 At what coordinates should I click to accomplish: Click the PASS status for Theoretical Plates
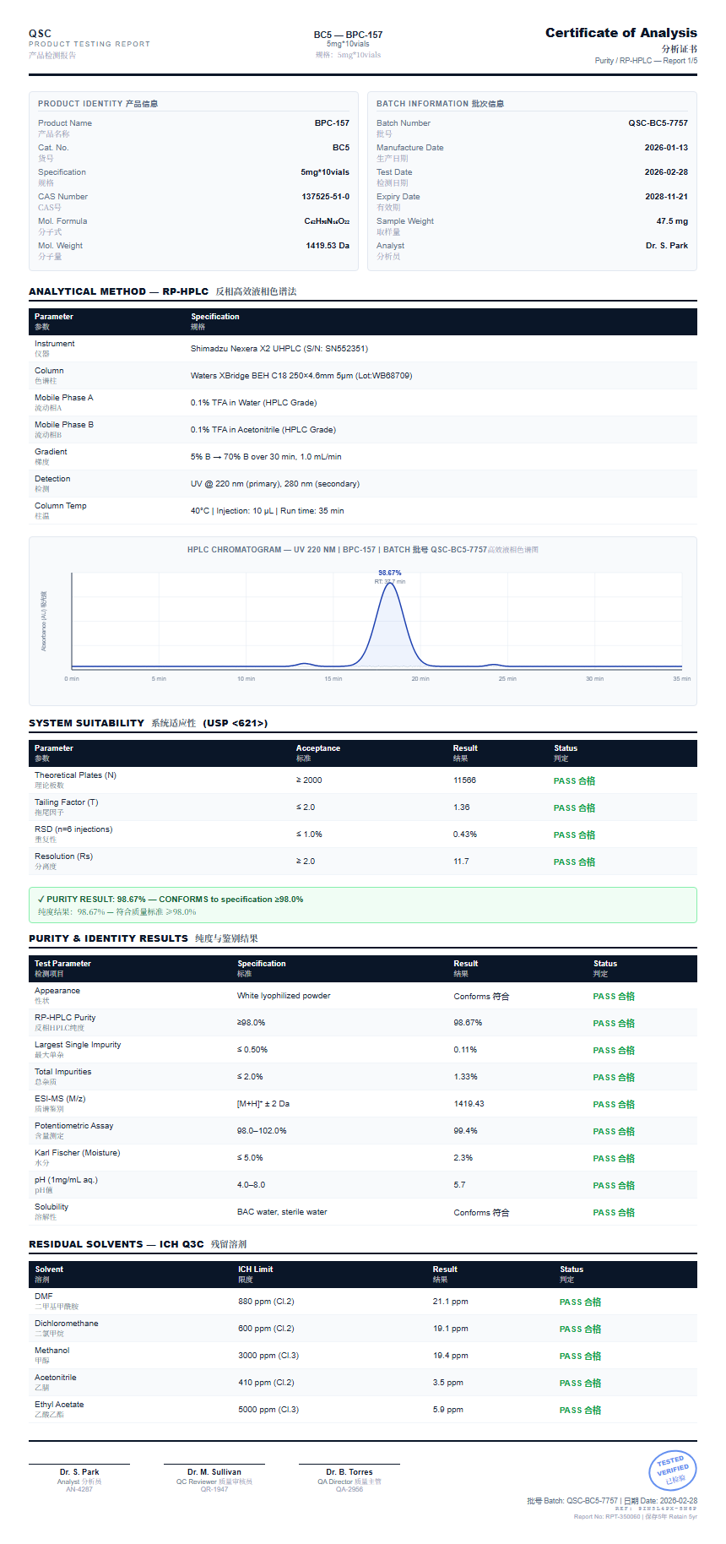point(574,781)
